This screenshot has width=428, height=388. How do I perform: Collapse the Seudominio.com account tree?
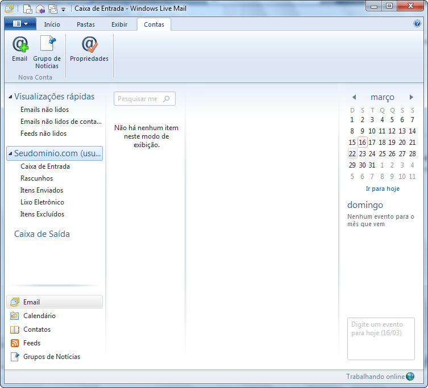(x=10, y=153)
